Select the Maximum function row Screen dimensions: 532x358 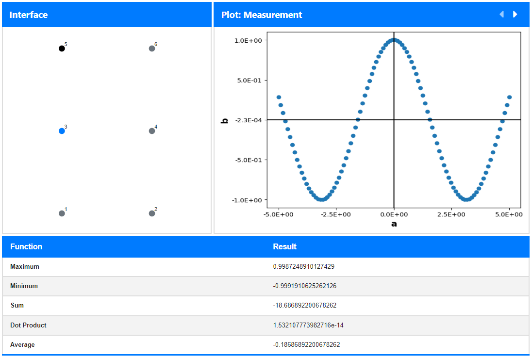(266, 267)
